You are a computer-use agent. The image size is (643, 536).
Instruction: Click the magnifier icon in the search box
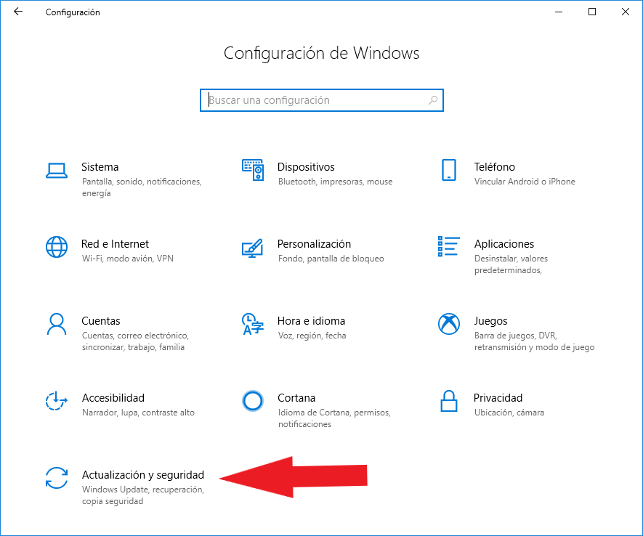433,100
